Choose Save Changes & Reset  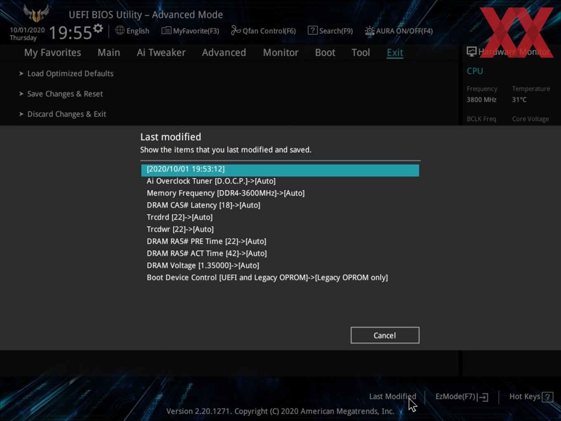(65, 94)
